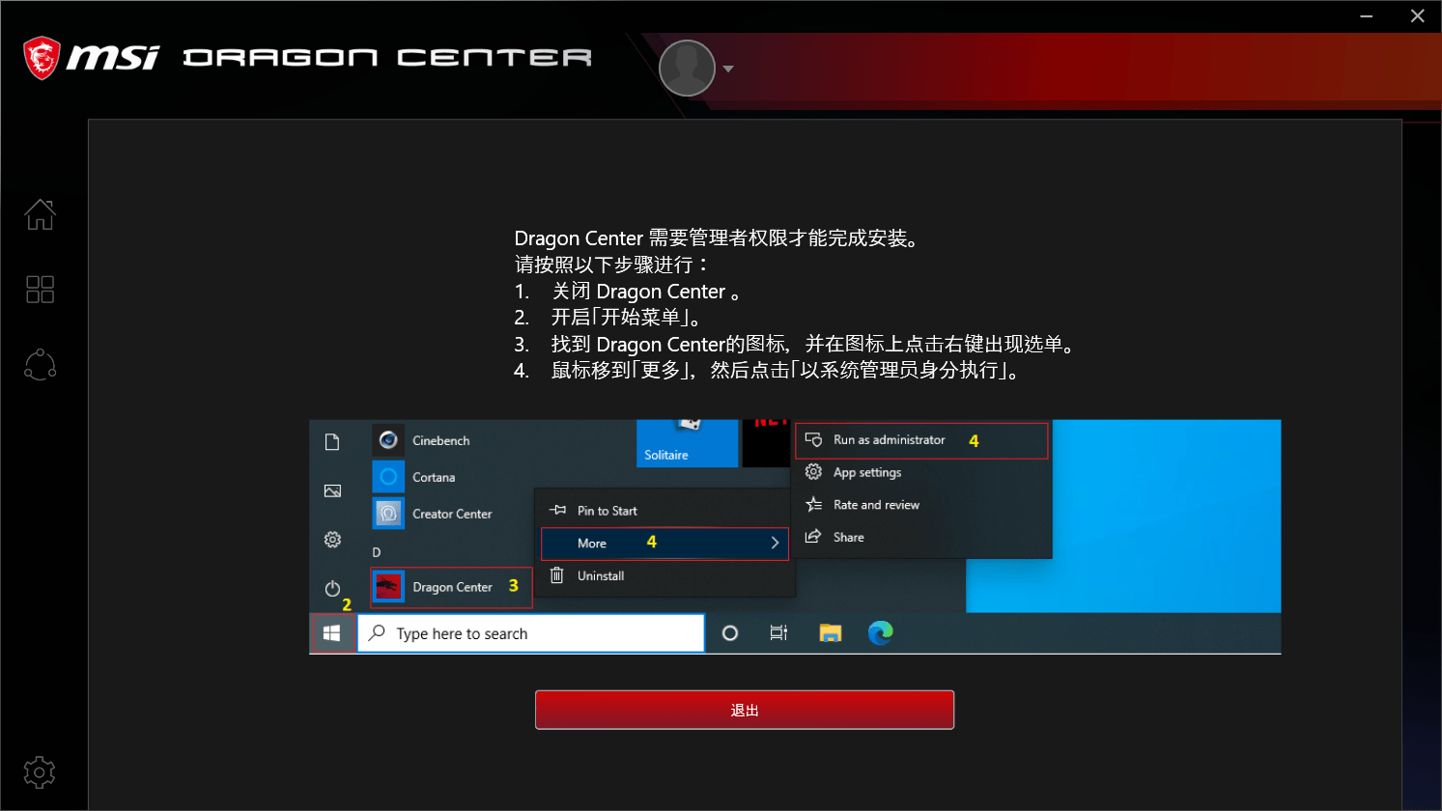The width and height of the screenshot is (1442, 811).
Task: Click the Cortana app icon in tutorial image
Action: pyautogui.click(x=388, y=477)
